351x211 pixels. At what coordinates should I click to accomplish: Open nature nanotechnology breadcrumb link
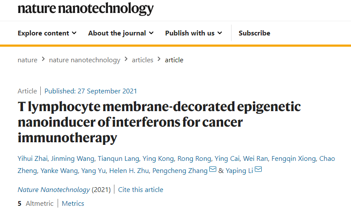point(84,60)
